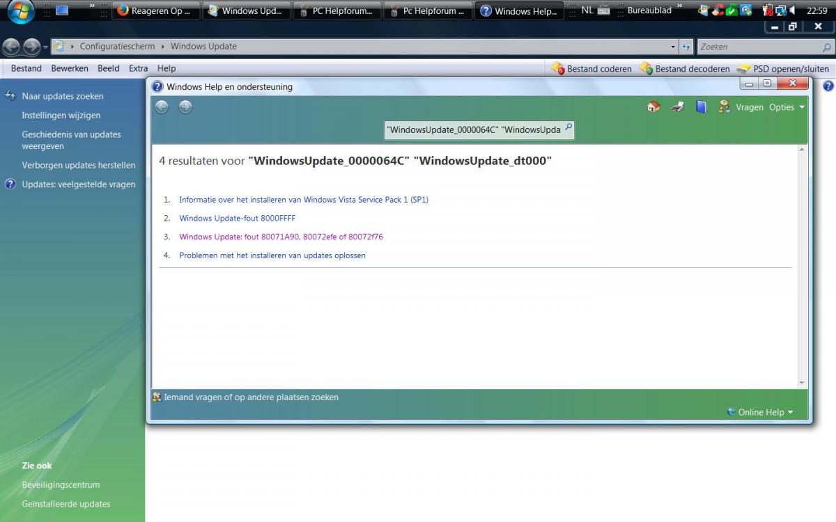Screen dimensions: 836x522
Task: Click the NL language indicator
Action: coord(587,10)
